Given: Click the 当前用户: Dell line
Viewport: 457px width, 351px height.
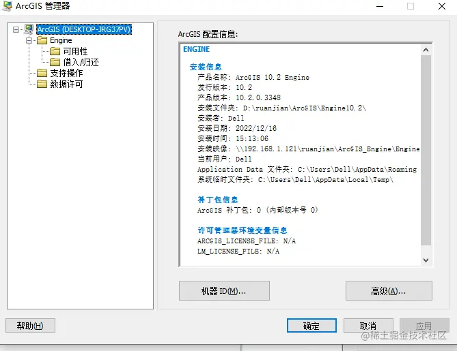Looking at the screenshot, I should point(225,159).
